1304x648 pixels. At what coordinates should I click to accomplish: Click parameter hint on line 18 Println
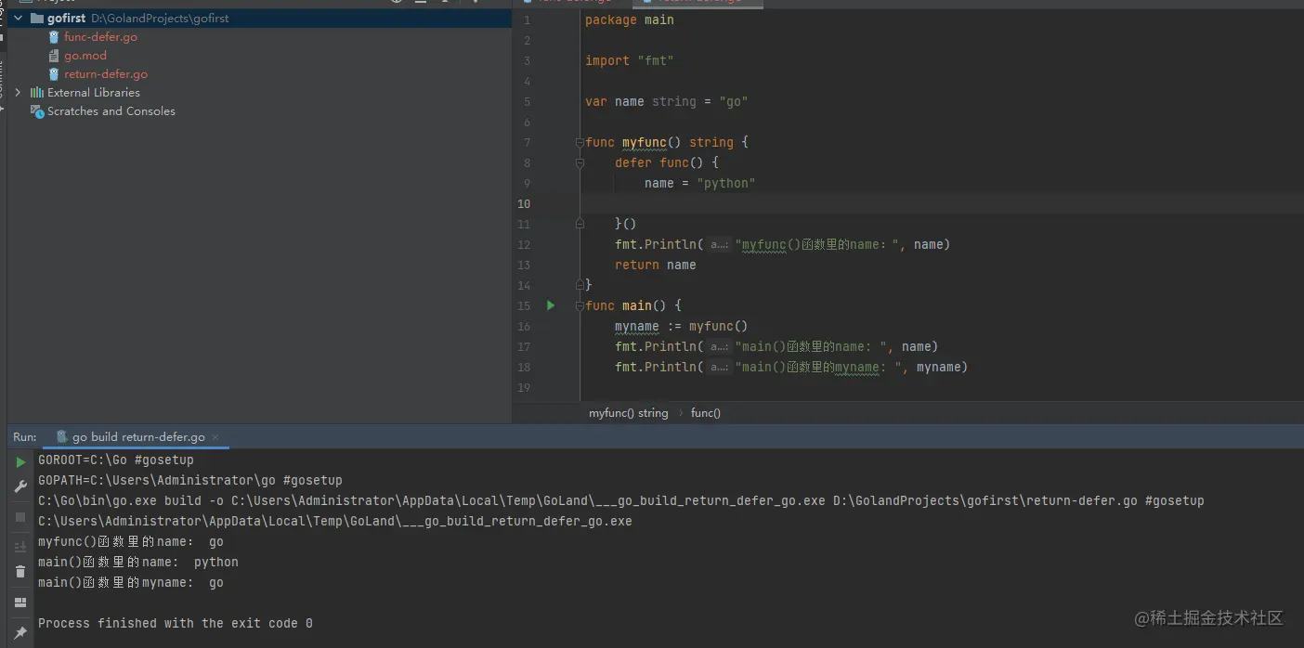720,368
